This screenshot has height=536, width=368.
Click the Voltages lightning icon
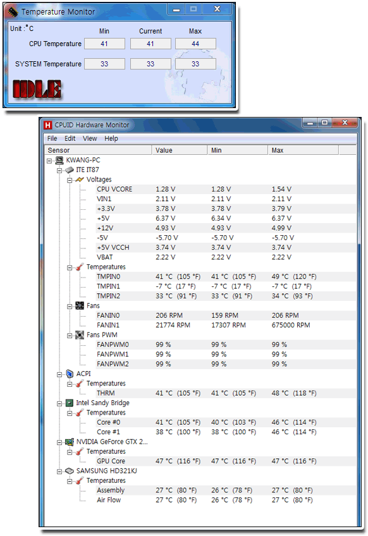(80, 180)
